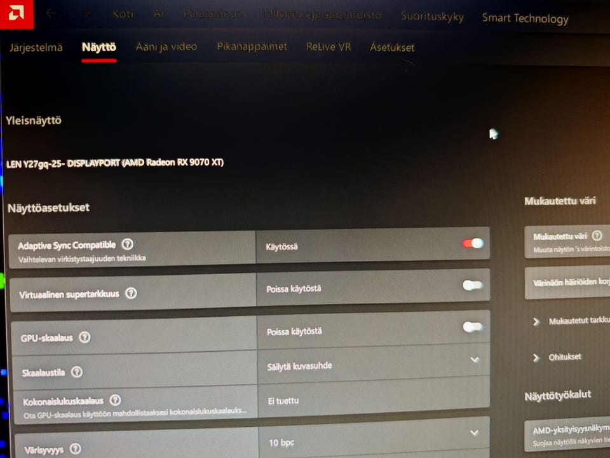Switch to Ääni ja video tab
Screen dimensions: 610x458
point(166,46)
